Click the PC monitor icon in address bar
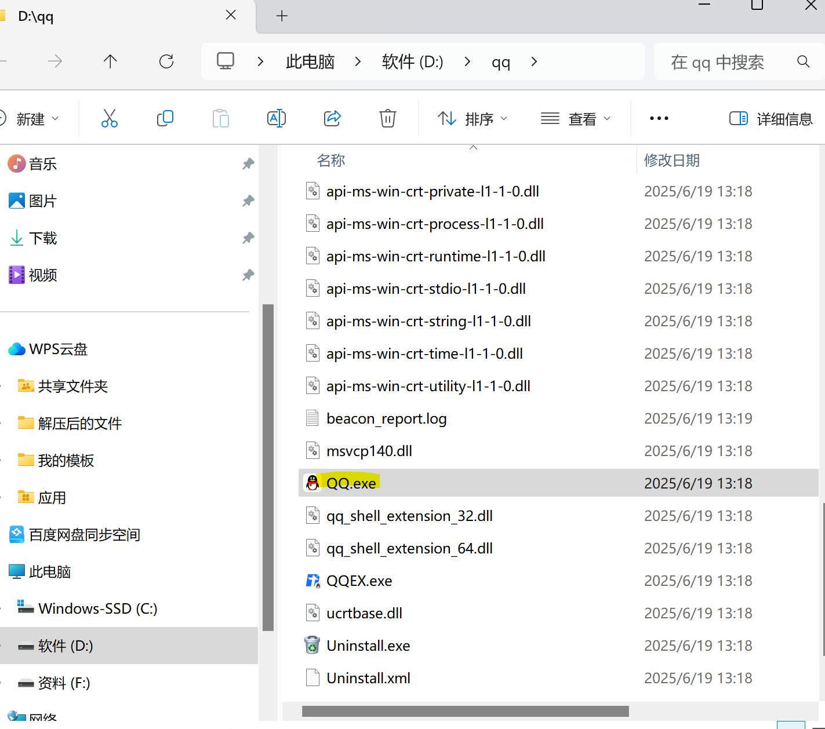Viewport: 825px width, 729px height. [x=226, y=61]
